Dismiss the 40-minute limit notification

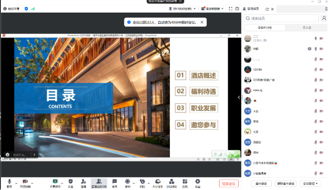[x=202, y=22]
